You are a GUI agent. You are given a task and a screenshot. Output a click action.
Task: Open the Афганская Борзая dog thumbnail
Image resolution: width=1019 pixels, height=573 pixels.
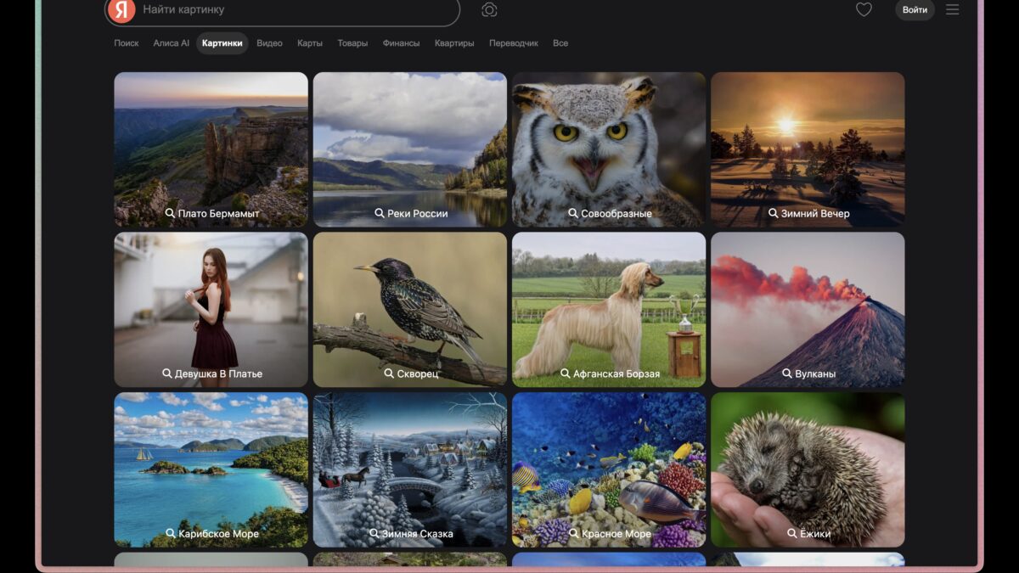[x=609, y=310]
